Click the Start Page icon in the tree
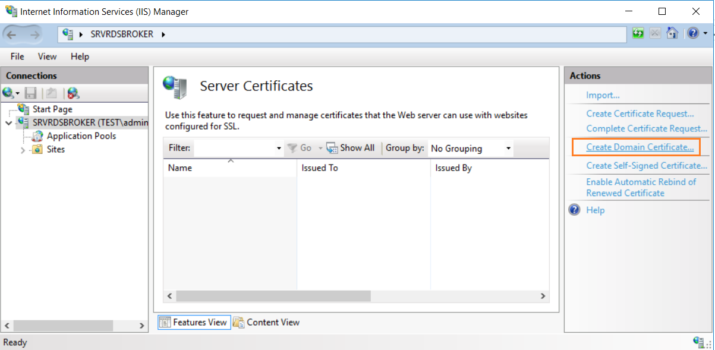715x350 pixels. coord(24,109)
